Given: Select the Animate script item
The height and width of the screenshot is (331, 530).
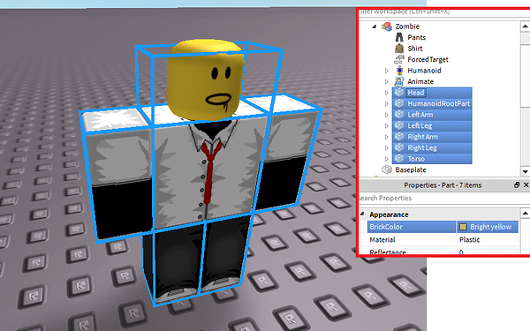Looking at the screenshot, I should tap(420, 81).
